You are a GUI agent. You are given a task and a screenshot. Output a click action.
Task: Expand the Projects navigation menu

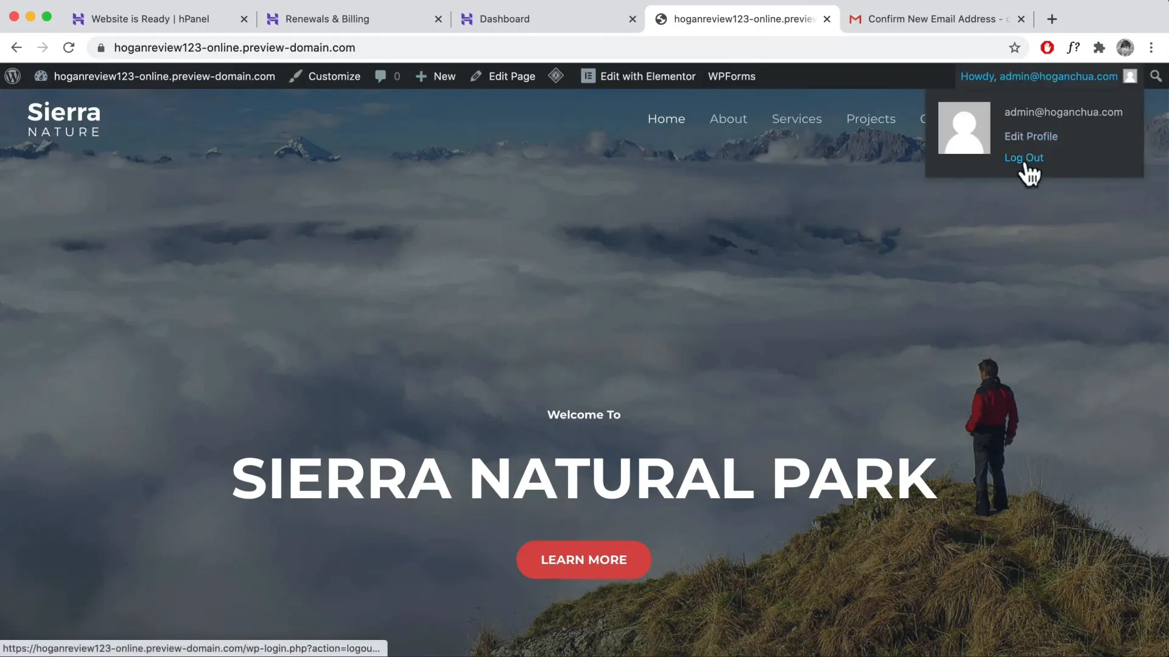pyautogui.click(x=871, y=119)
